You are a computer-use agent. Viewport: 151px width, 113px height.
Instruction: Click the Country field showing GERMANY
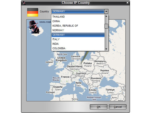pos(78,11)
